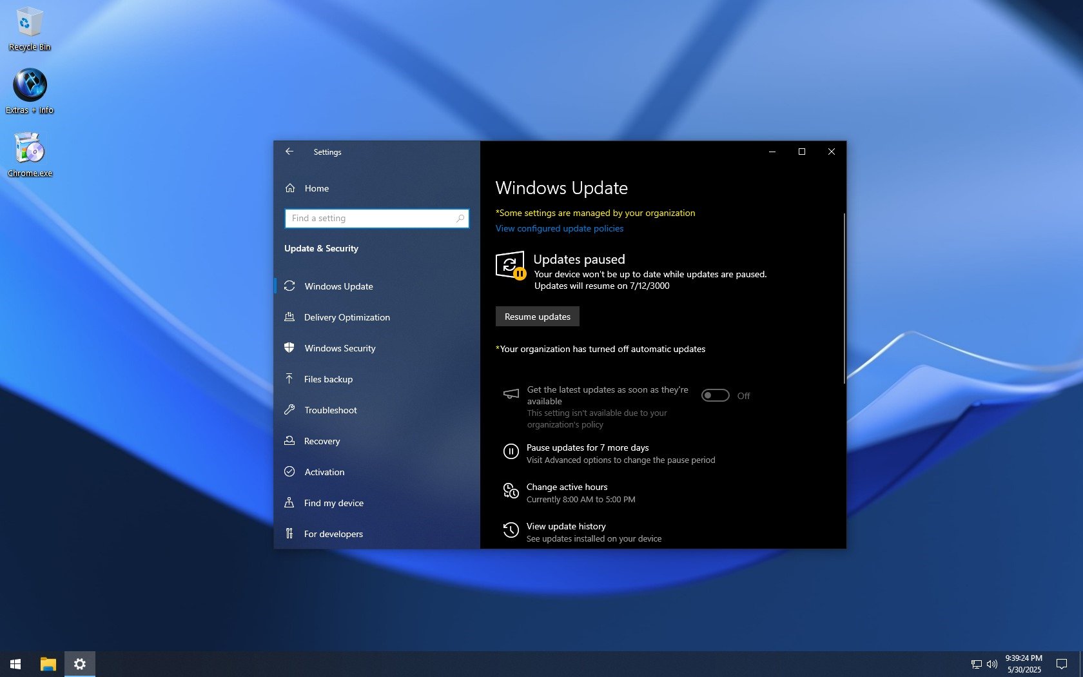The image size is (1083, 677).
Task: Click the Find a setting search box
Action: (x=371, y=219)
